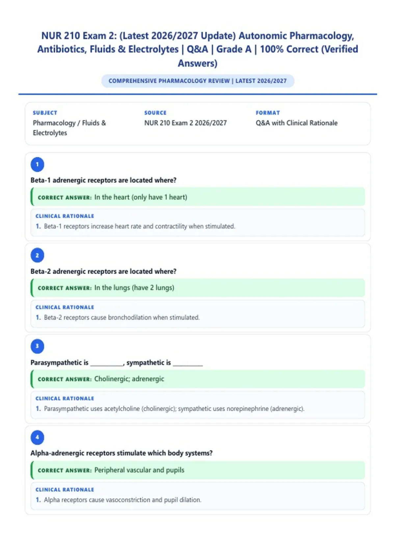The image size is (395, 560).
Task: Select the 'In the heart' correct answer box
Action: pos(198,197)
